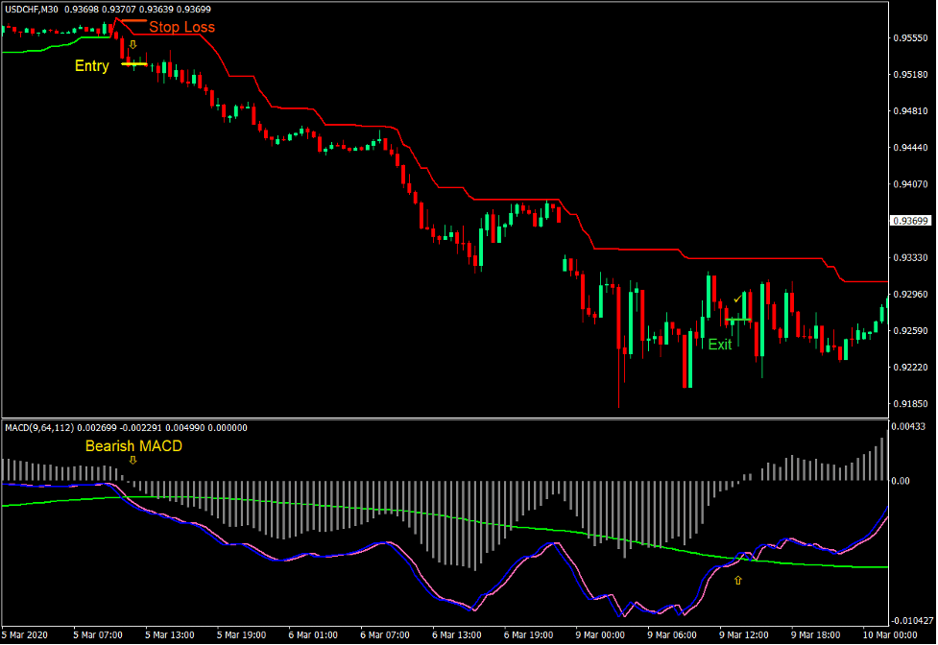Click the 5 Mar 2020 timestamp label
Screen dimensions: 938x645
point(22,633)
